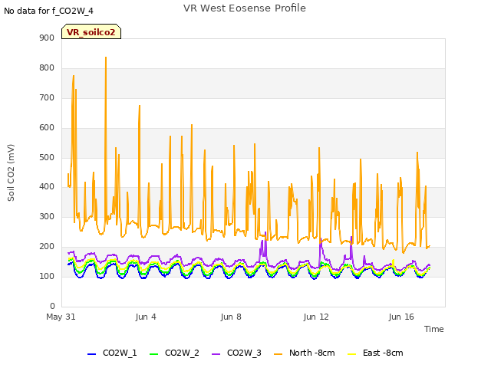Click the 0 y-axis tick label
The width and height of the screenshot is (491, 368).
pos(52,306)
